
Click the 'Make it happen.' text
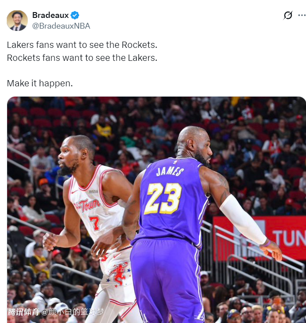[40, 83]
